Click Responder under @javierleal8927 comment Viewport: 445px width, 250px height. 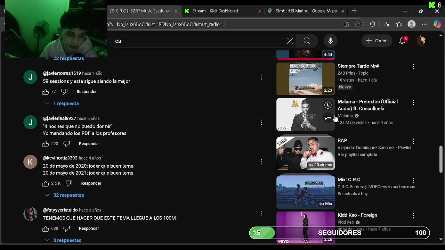pos(89,144)
